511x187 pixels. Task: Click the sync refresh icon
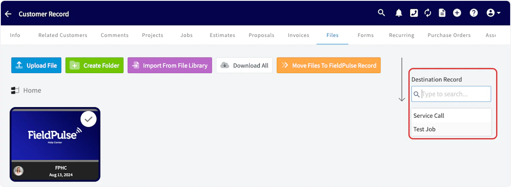point(428,13)
